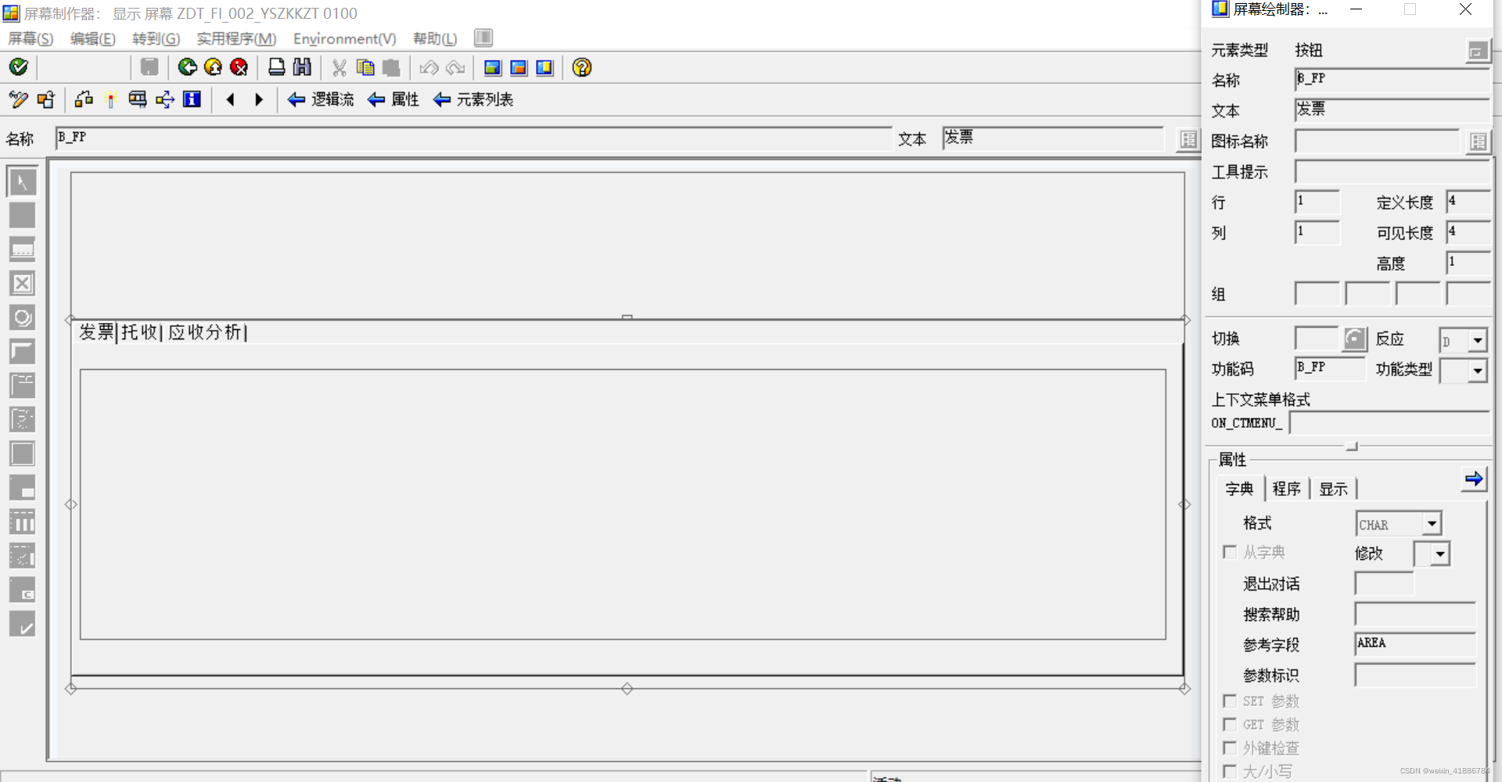1502x782 pixels.
Task: Click the Print icon
Action: [276, 67]
